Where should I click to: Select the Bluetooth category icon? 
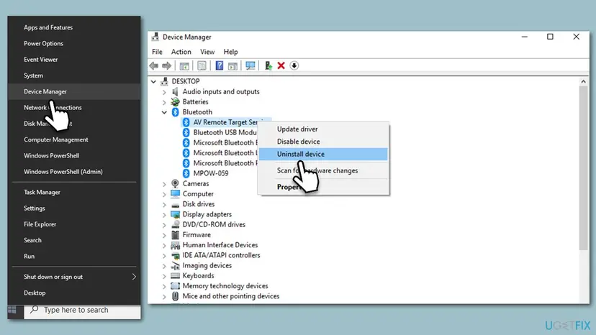pos(175,112)
